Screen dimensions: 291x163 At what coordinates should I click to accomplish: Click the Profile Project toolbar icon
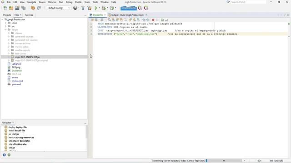point(112,8)
